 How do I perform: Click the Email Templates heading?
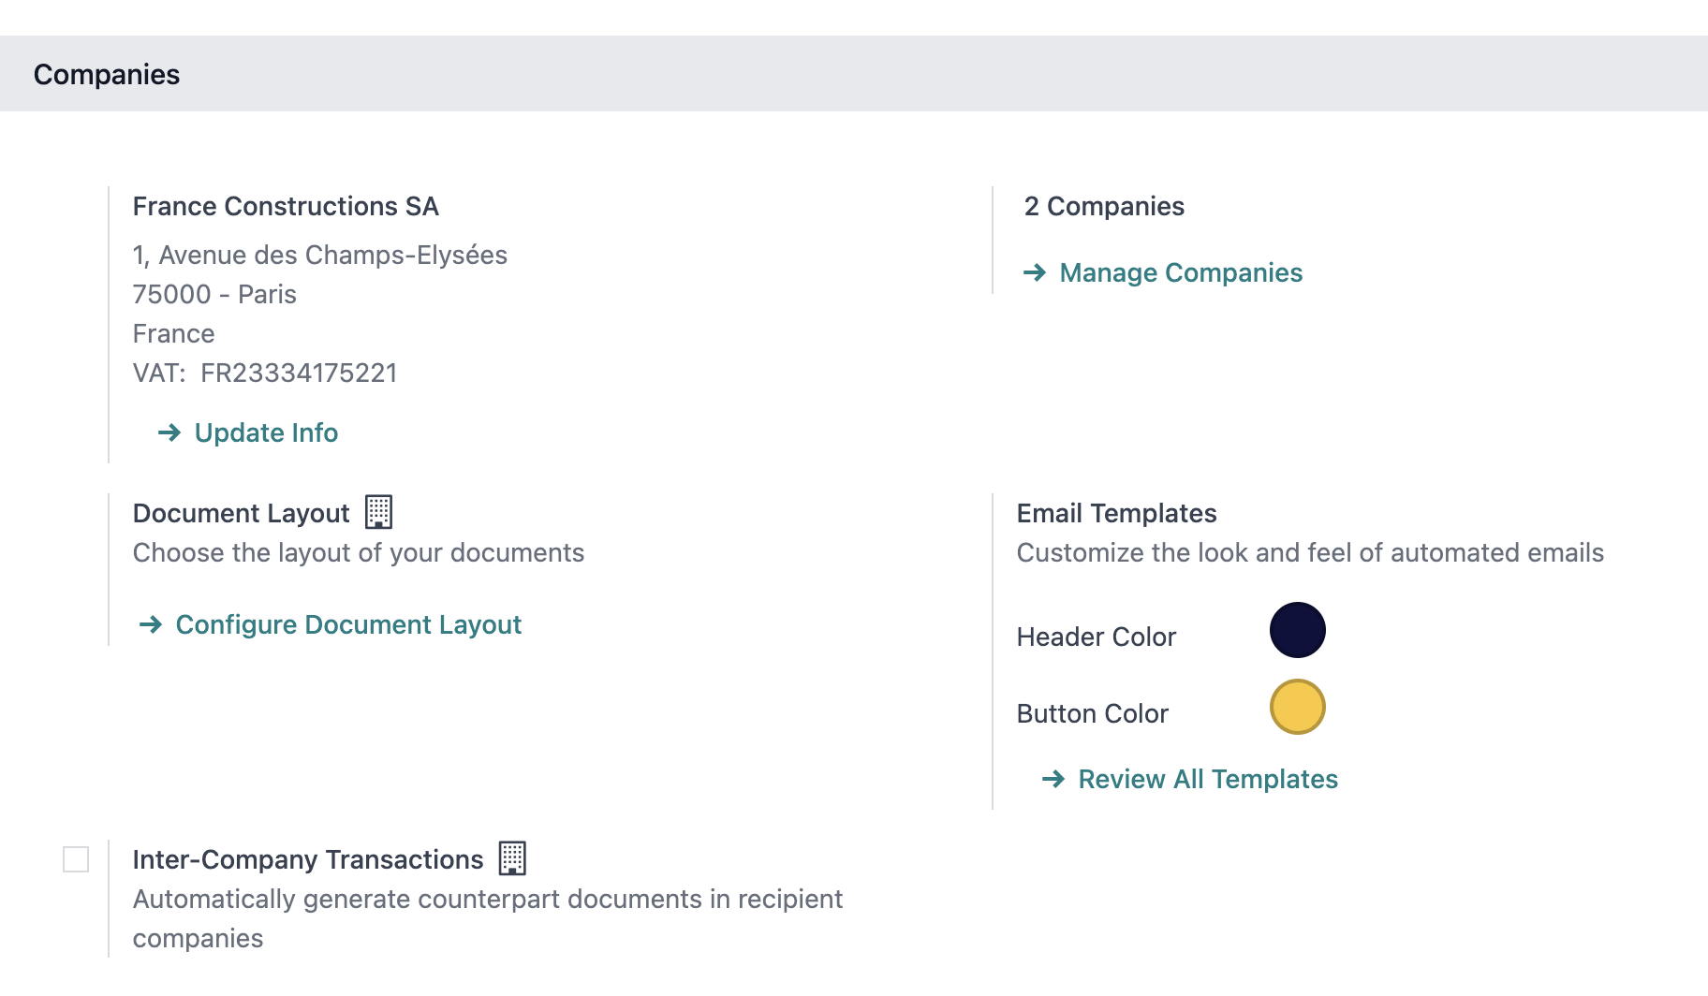tap(1116, 513)
